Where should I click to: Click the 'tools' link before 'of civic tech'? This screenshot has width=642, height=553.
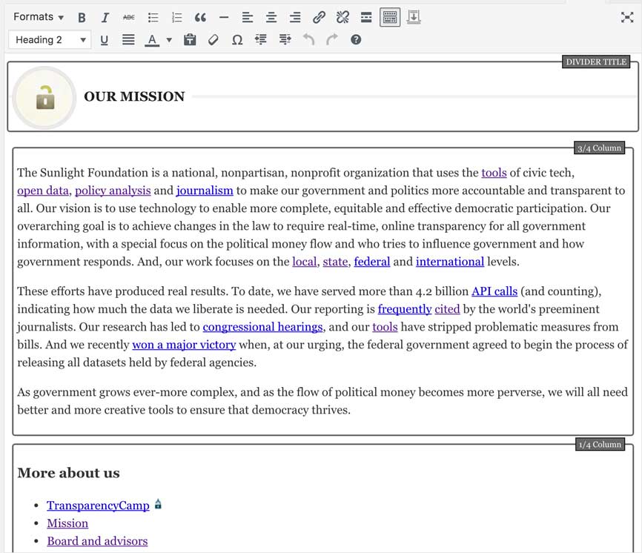click(x=494, y=173)
